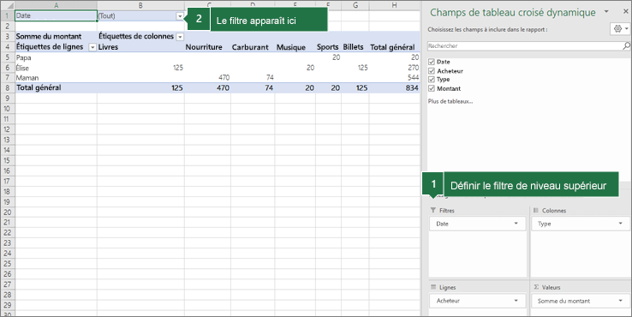Select the grand total value 834
Image resolution: width=632 pixels, height=317 pixels.
(412, 88)
